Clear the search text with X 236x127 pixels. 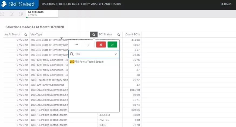point(116,54)
